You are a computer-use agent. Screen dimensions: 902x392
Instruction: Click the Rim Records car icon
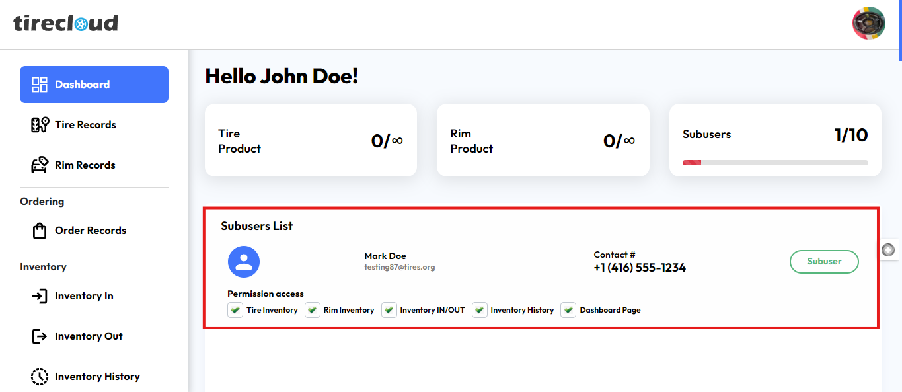(x=40, y=165)
